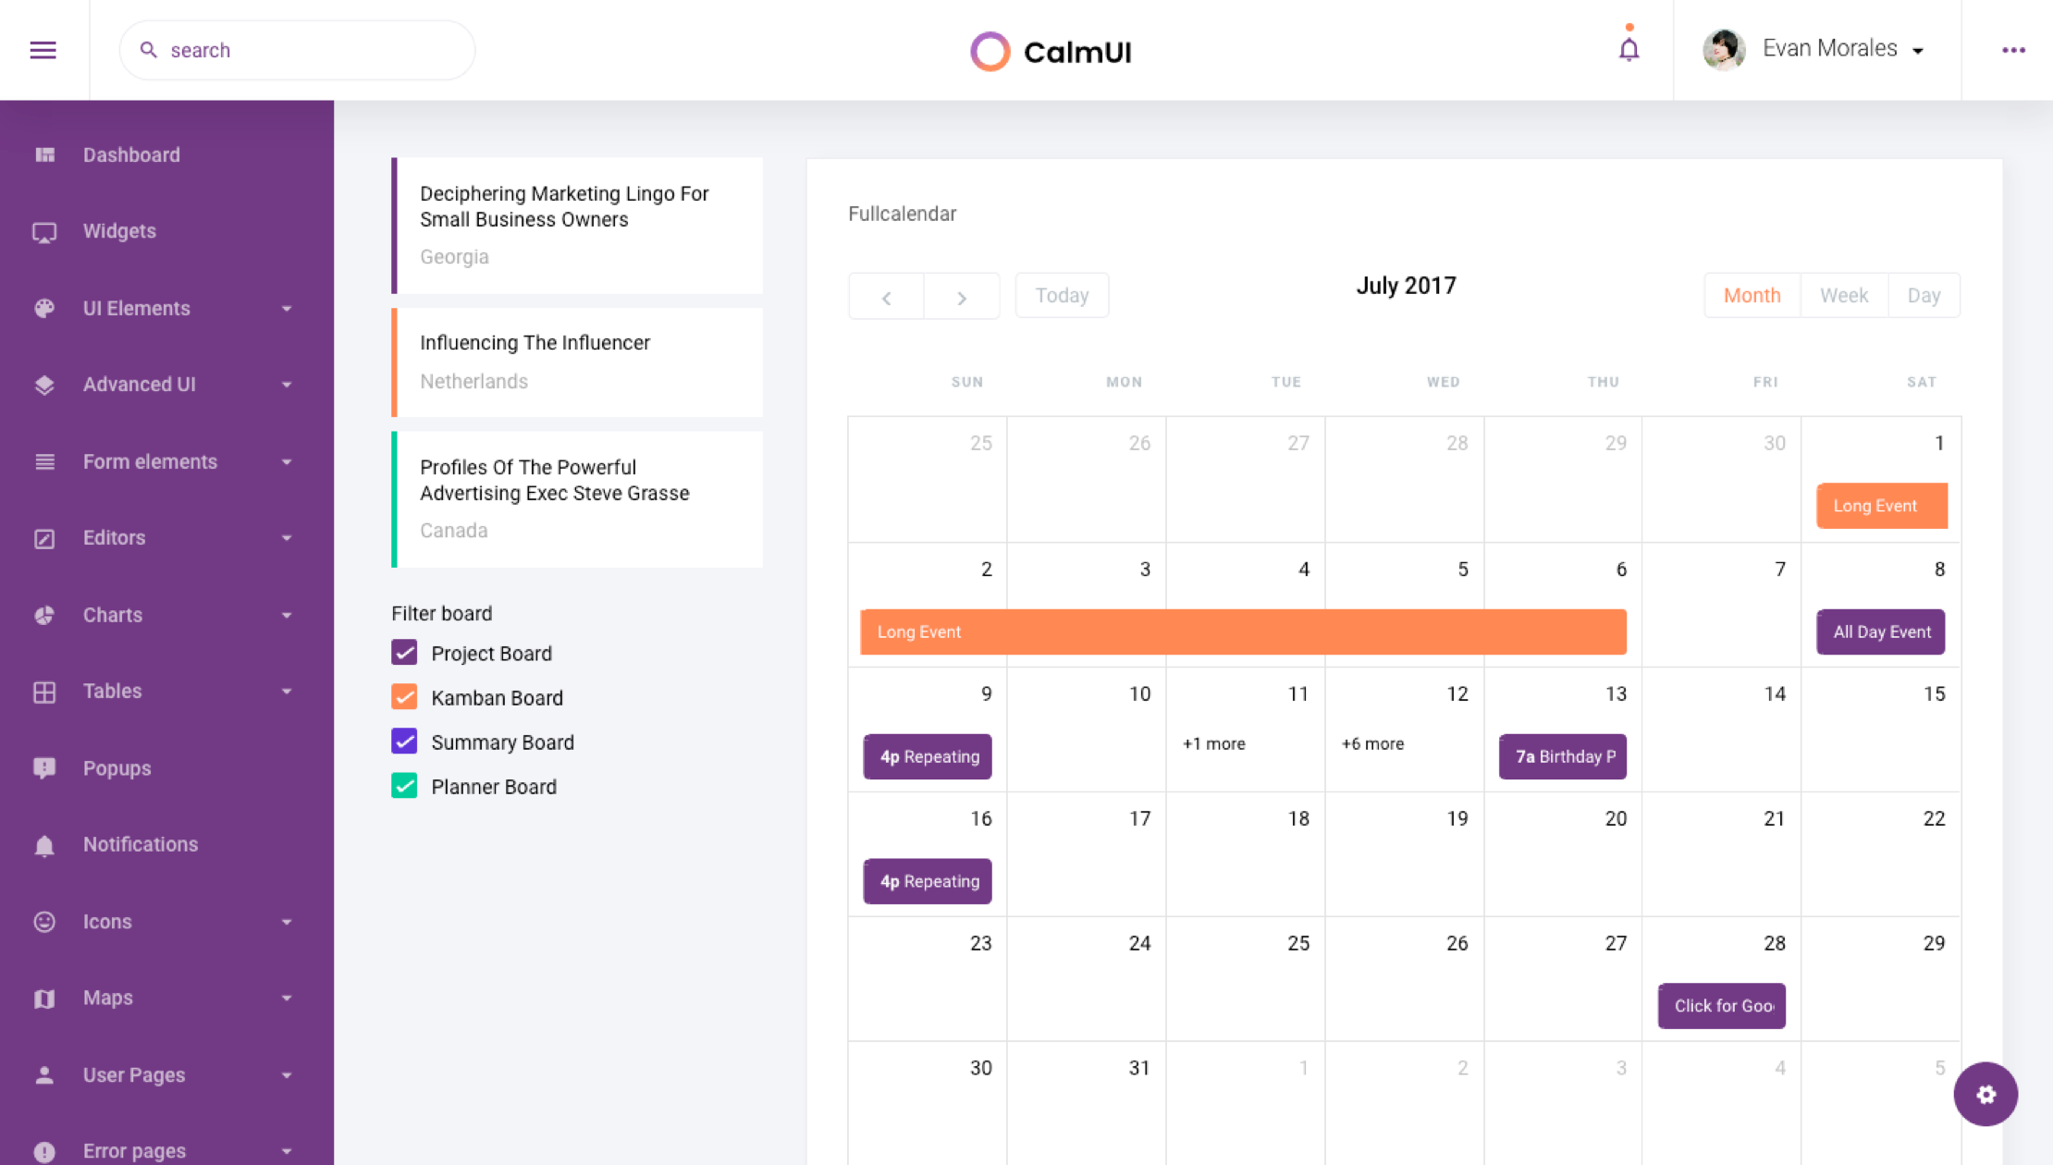Toggle the Kamban Board checkbox

click(x=404, y=697)
